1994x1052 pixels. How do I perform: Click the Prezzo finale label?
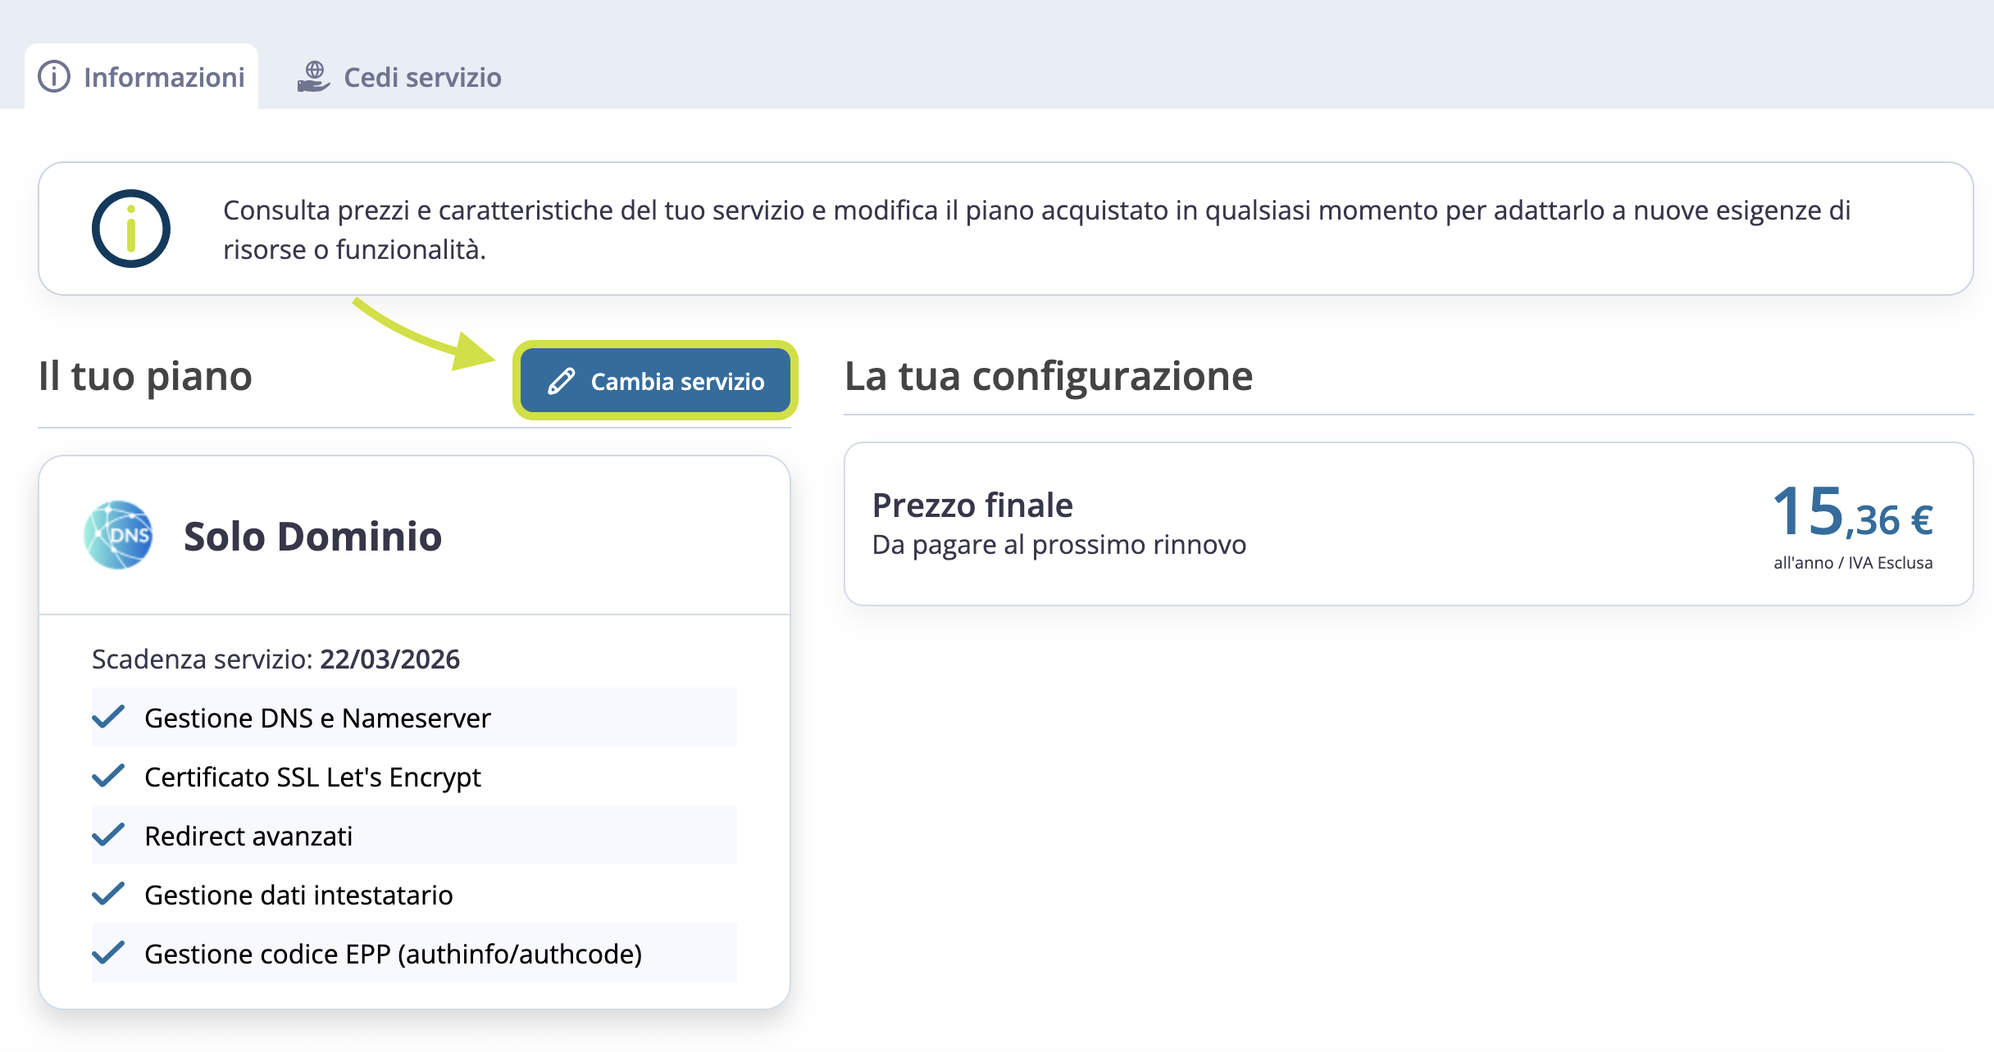[x=972, y=506]
